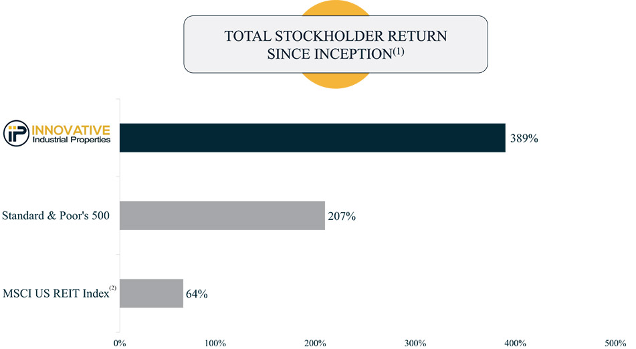Click the MSCI US REIT Index label
The height and width of the screenshot is (349, 636).
[55, 294]
